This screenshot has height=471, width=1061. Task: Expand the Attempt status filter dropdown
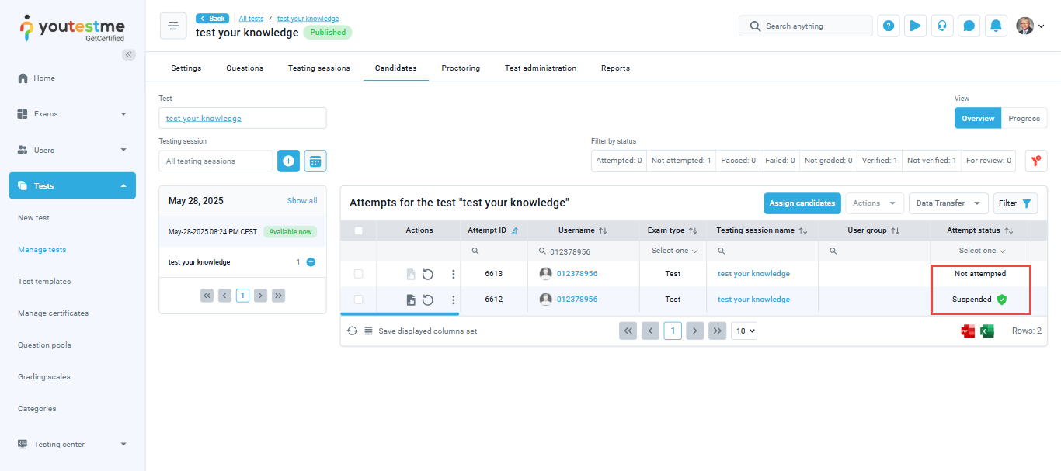click(982, 251)
